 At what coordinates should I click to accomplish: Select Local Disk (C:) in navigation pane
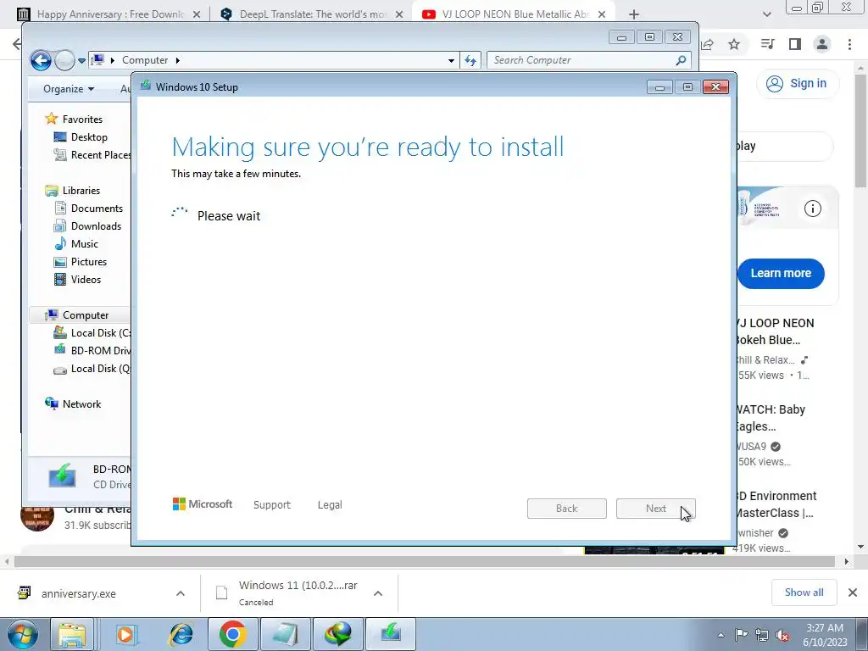[x=101, y=332]
